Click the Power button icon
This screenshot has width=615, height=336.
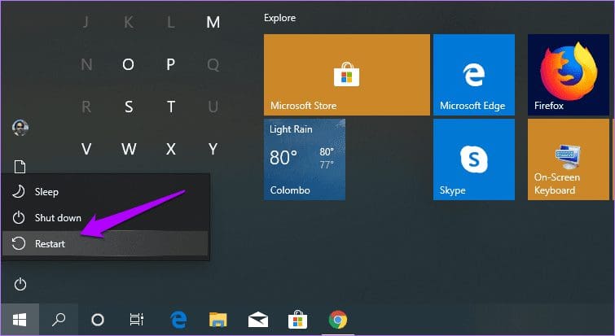click(20, 284)
